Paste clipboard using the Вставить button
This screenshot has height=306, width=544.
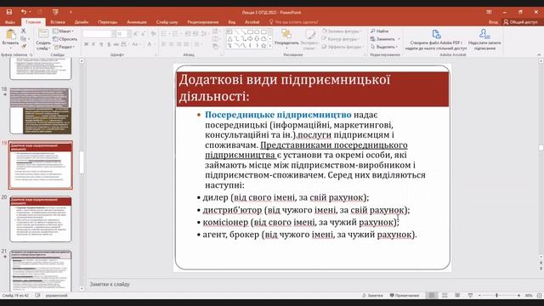[10, 37]
